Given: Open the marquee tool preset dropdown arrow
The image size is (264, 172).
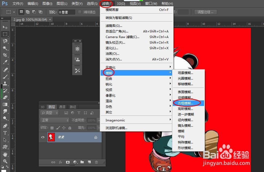Looking at the screenshot, I should coord(14,12).
